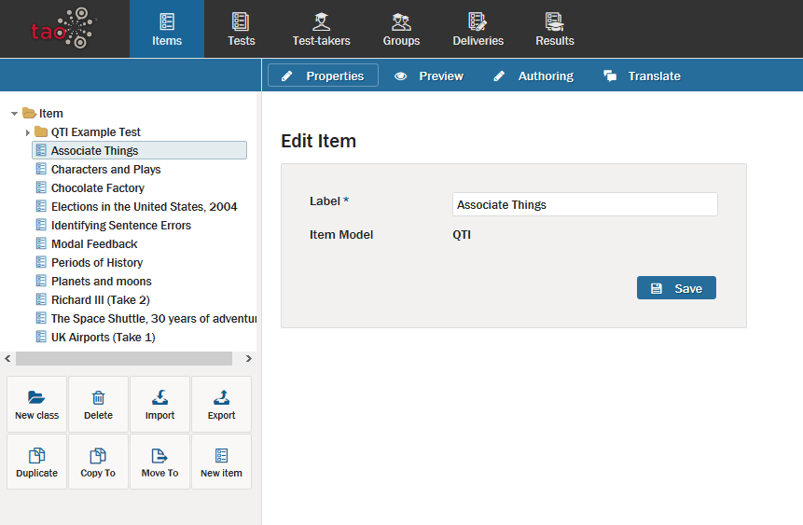Viewport: 803px width, 525px height.
Task: Expand the QTI Example Test folder
Action: [x=27, y=132]
